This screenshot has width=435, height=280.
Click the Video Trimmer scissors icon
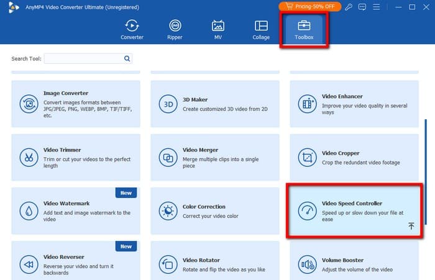click(29, 157)
